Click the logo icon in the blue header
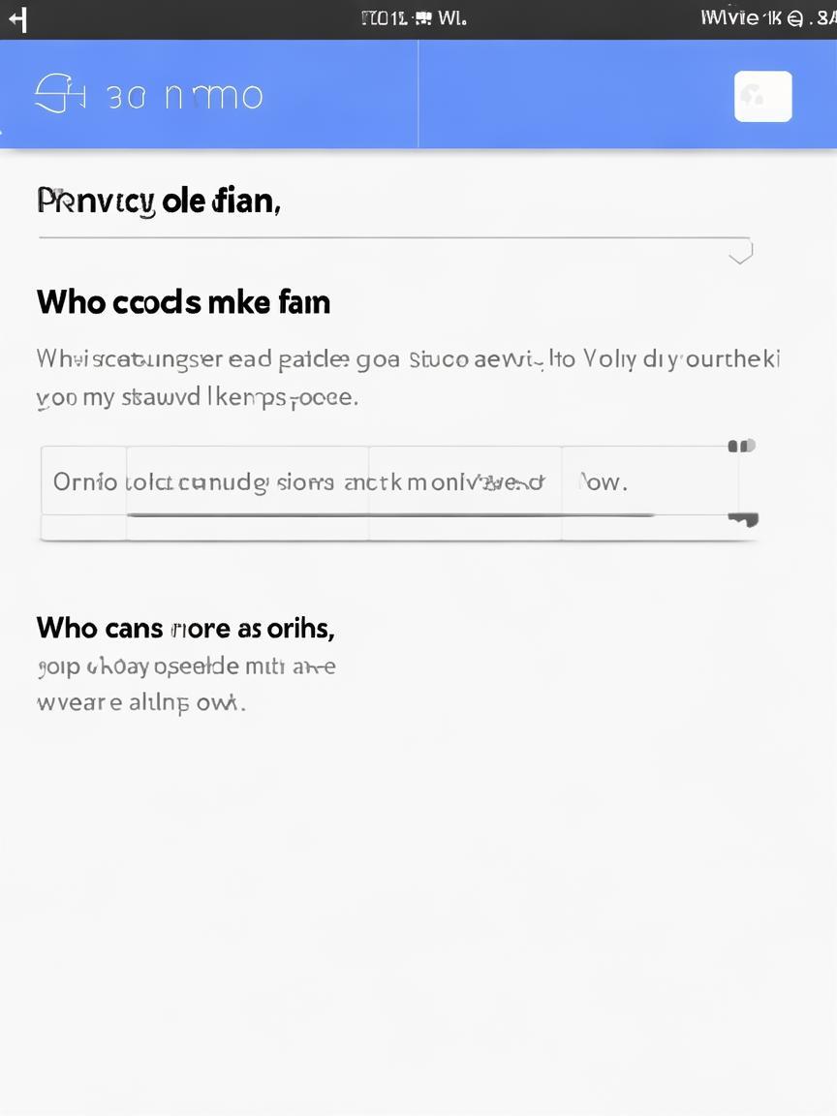 [x=54, y=95]
